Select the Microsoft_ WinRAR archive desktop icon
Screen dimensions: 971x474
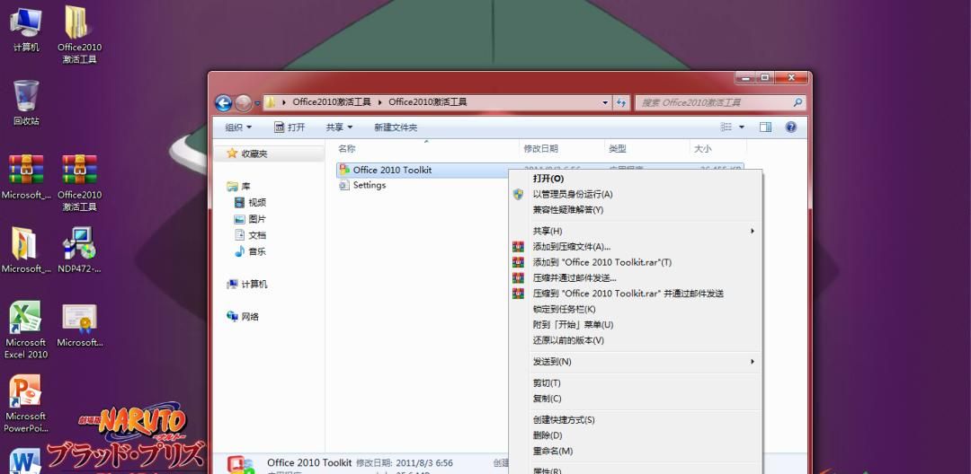(x=26, y=177)
